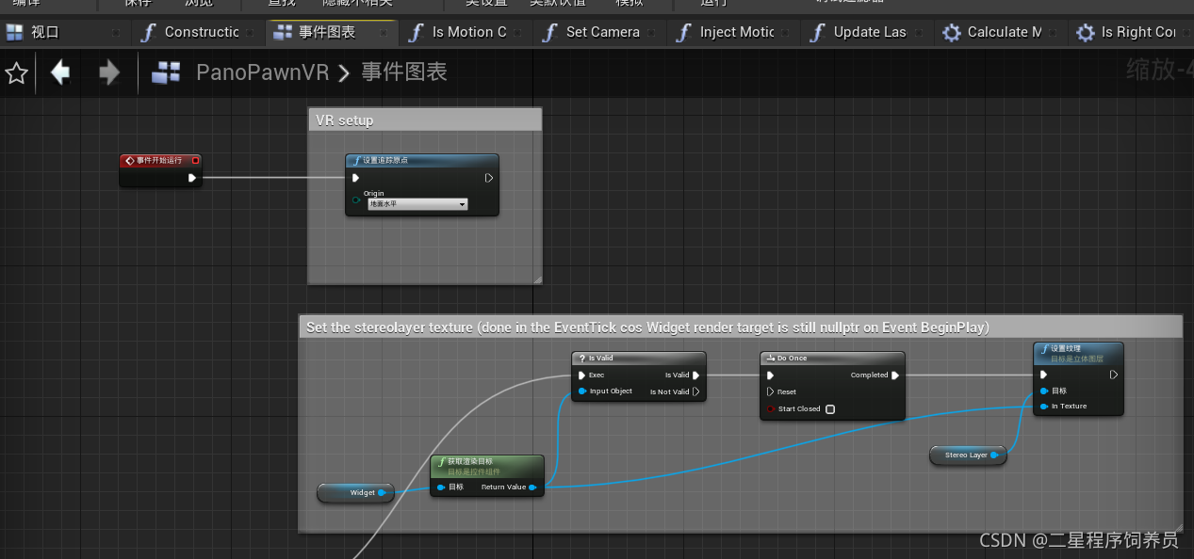Screen dimensions: 1194x559
Task: Go back with the left arrow
Action: 61,72
